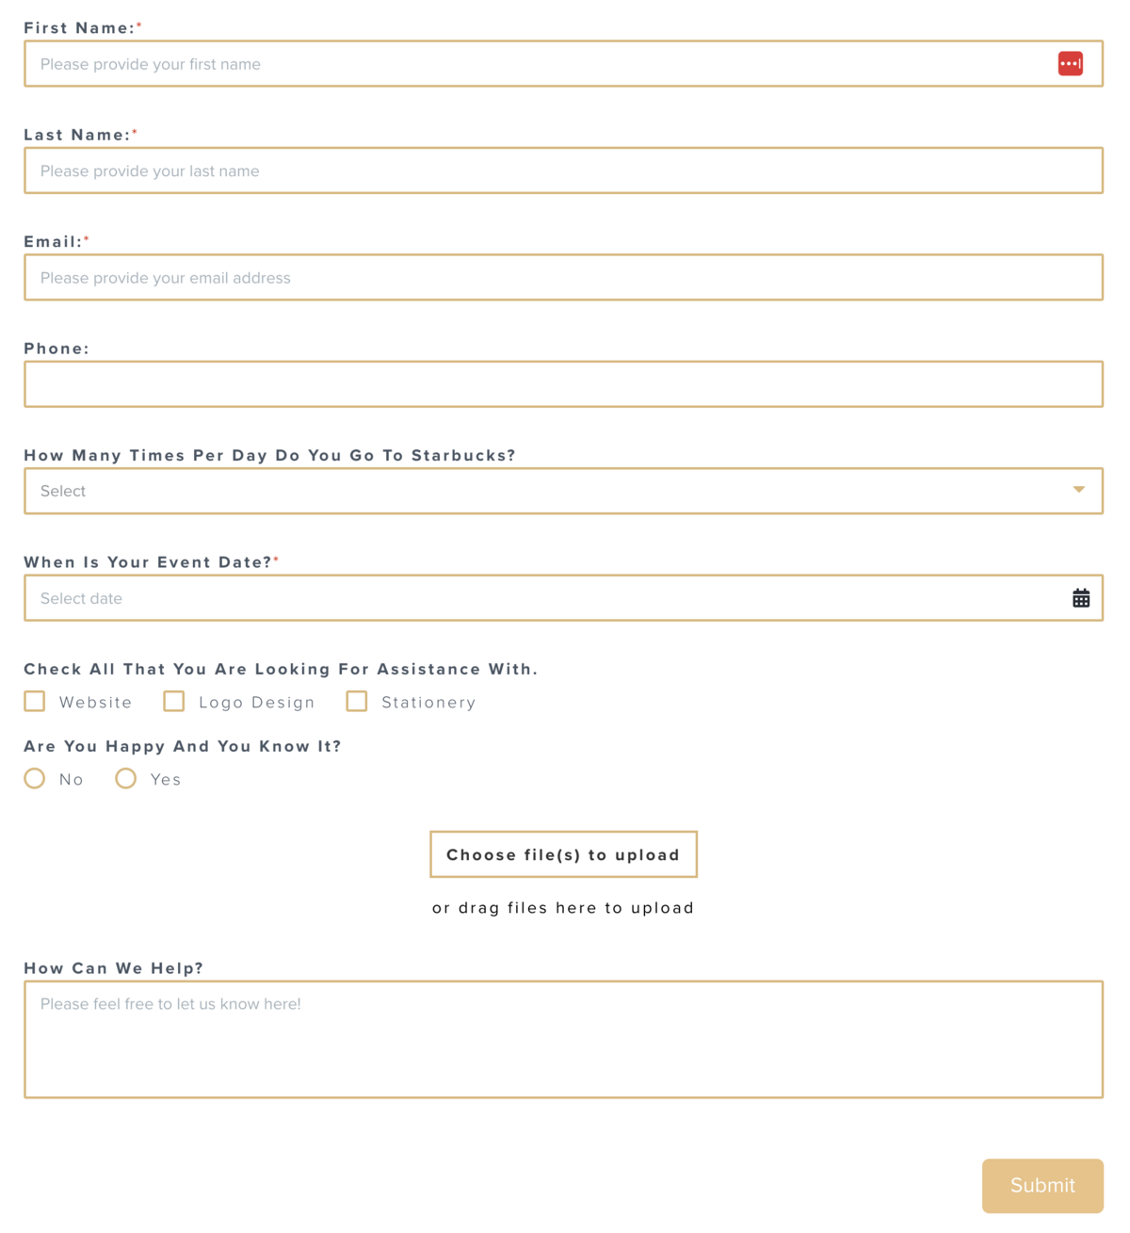Select the Yes radio button
1130x1233 pixels.
[x=125, y=778]
